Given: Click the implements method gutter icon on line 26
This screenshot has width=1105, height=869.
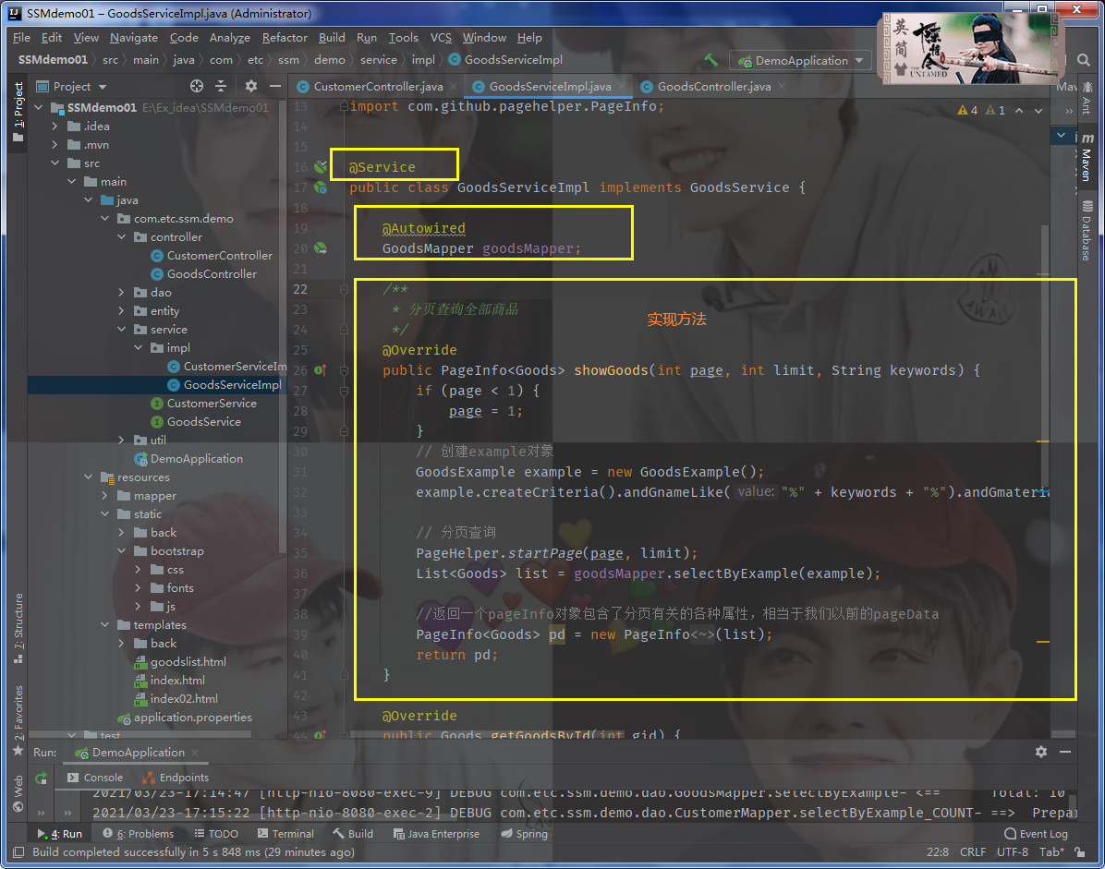Looking at the screenshot, I should [320, 370].
